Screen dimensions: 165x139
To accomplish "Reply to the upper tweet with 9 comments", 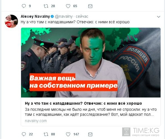I will [x=24, y=6].
